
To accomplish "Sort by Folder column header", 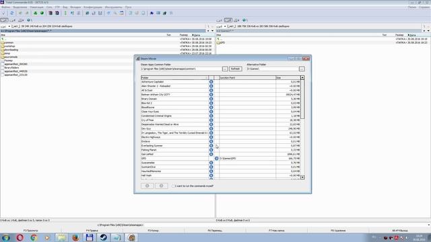I will [174, 78].
